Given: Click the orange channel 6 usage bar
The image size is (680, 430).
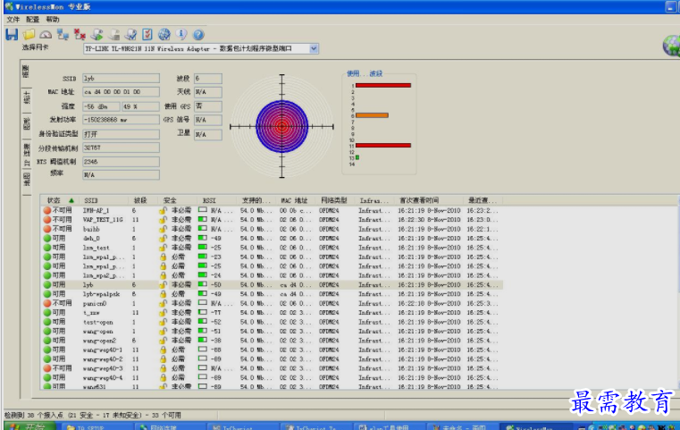Looking at the screenshot, I should [372, 115].
